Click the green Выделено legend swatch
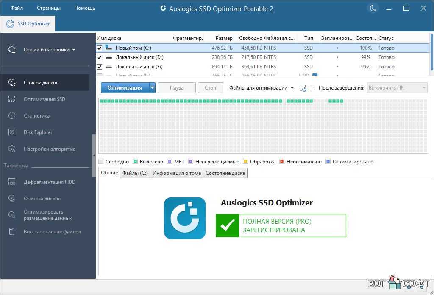The width and height of the screenshot is (434, 295). (x=135, y=161)
